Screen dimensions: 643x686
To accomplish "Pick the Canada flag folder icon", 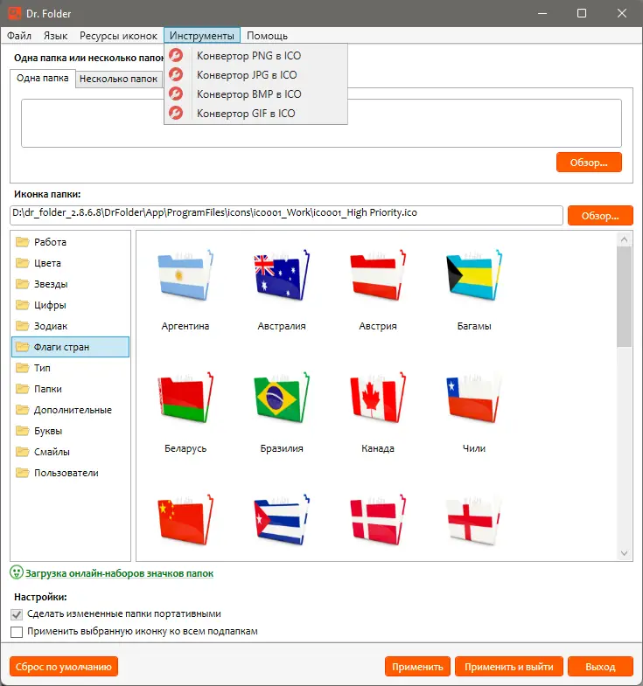I will click(x=378, y=398).
